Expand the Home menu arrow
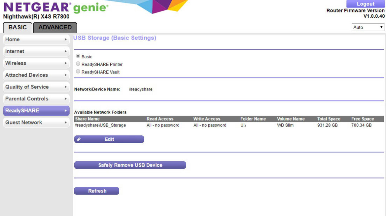Viewport: 386px width, 216px height. coord(65,39)
